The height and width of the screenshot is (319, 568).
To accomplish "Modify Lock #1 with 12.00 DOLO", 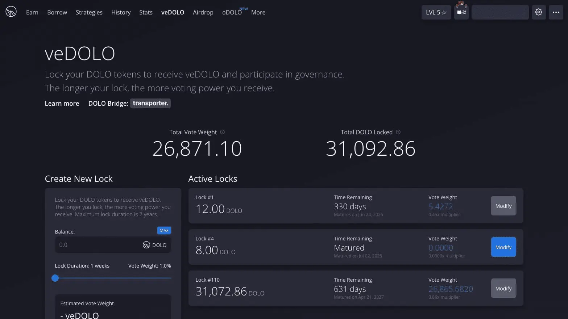I will tap(503, 206).
